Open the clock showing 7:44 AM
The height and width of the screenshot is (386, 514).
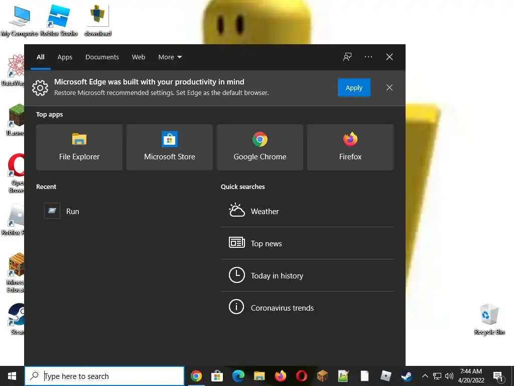471,376
